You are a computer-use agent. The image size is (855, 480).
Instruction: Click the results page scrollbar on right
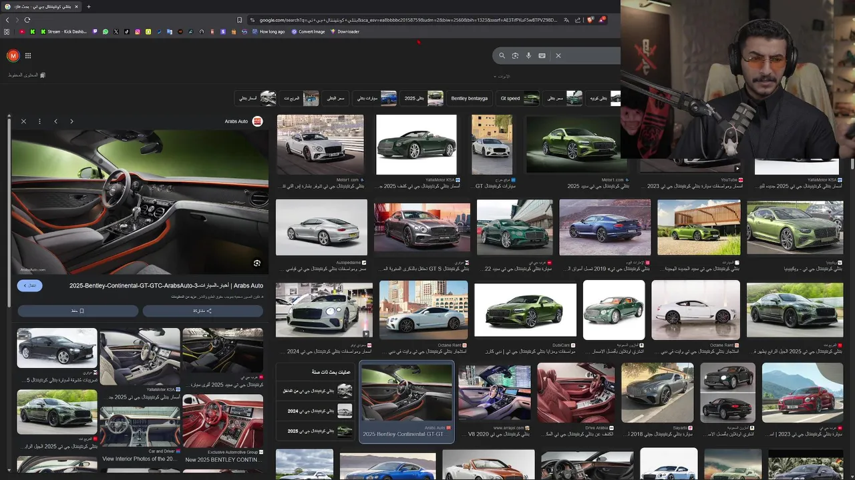852,163
